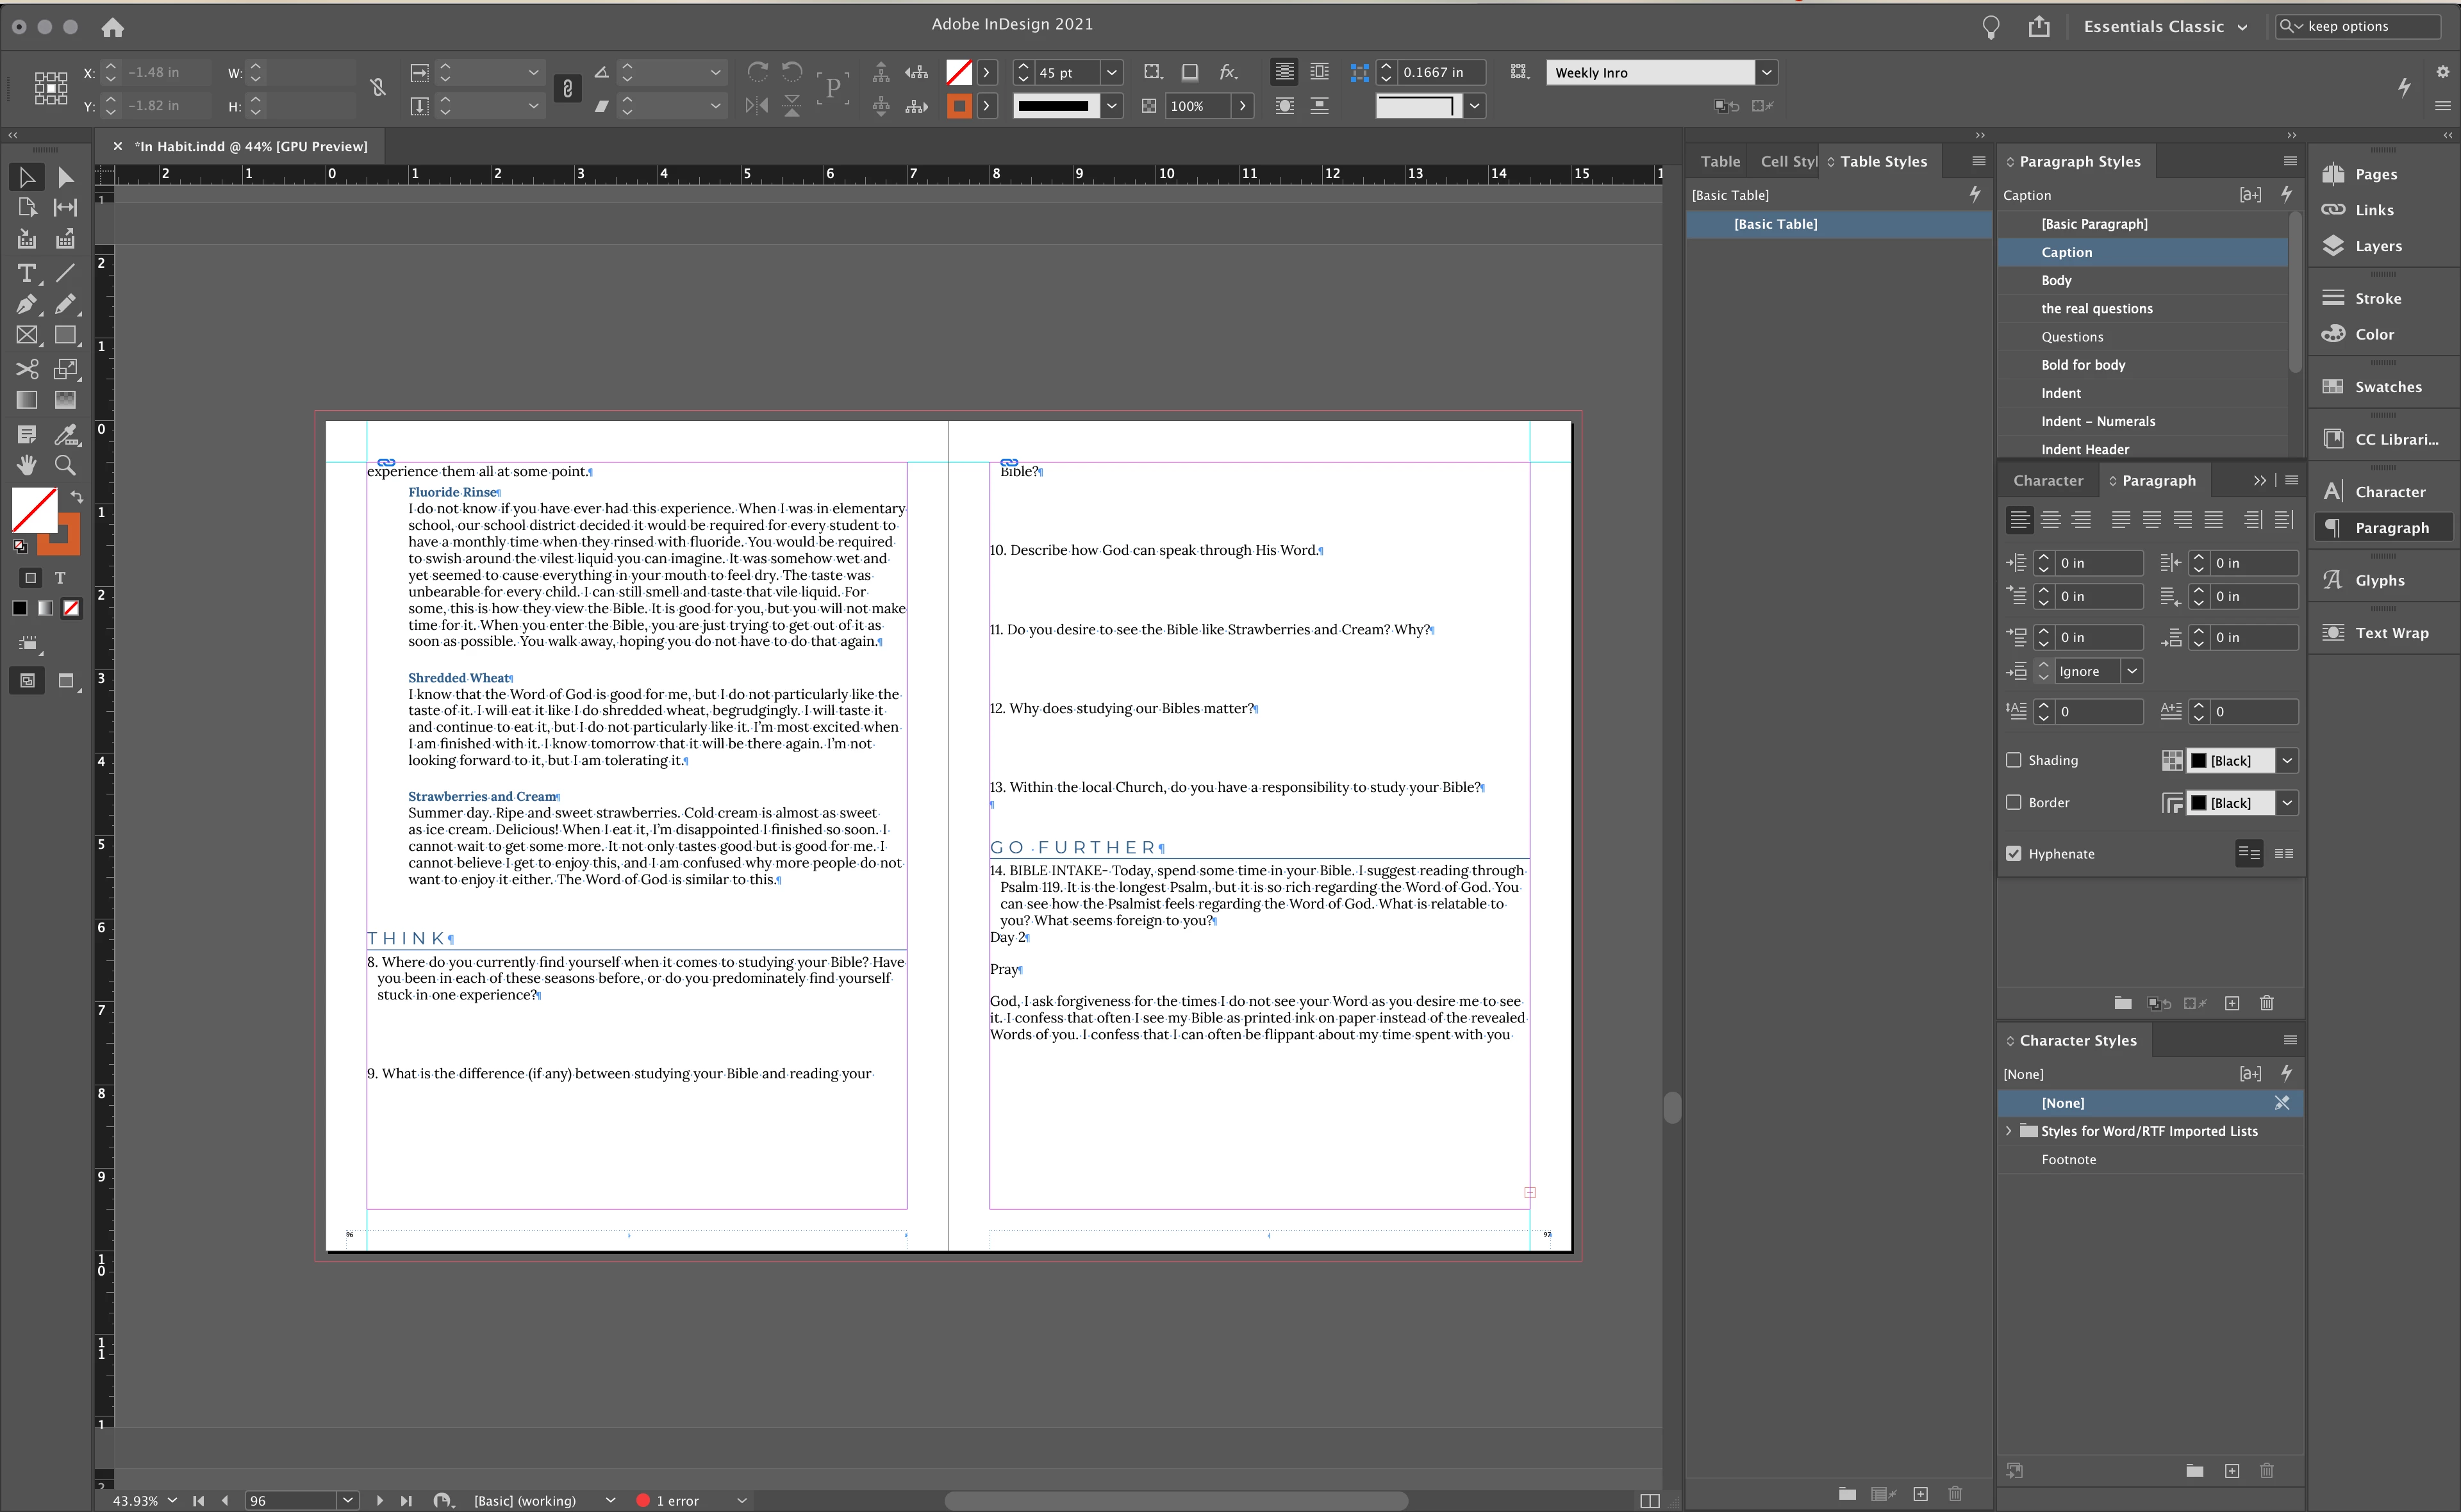
Task: Open the Text Wrap panel
Action: tap(2389, 633)
